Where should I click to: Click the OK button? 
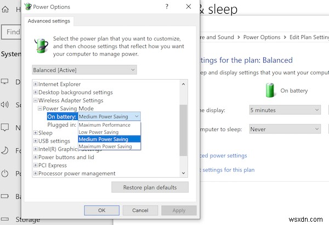tap(102, 210)
